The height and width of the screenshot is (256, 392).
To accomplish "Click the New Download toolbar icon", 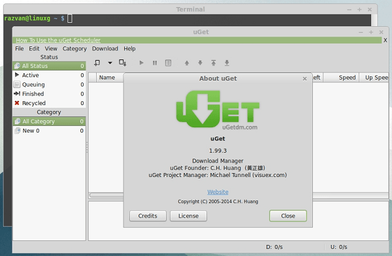I will (97, 63).
